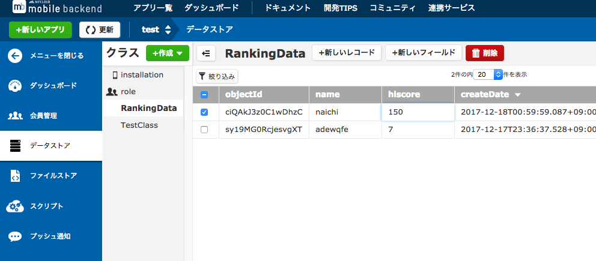
Task: Click the ciQAkJ3z0C1wDhzC objectId cell
Action: pos(264,112)
